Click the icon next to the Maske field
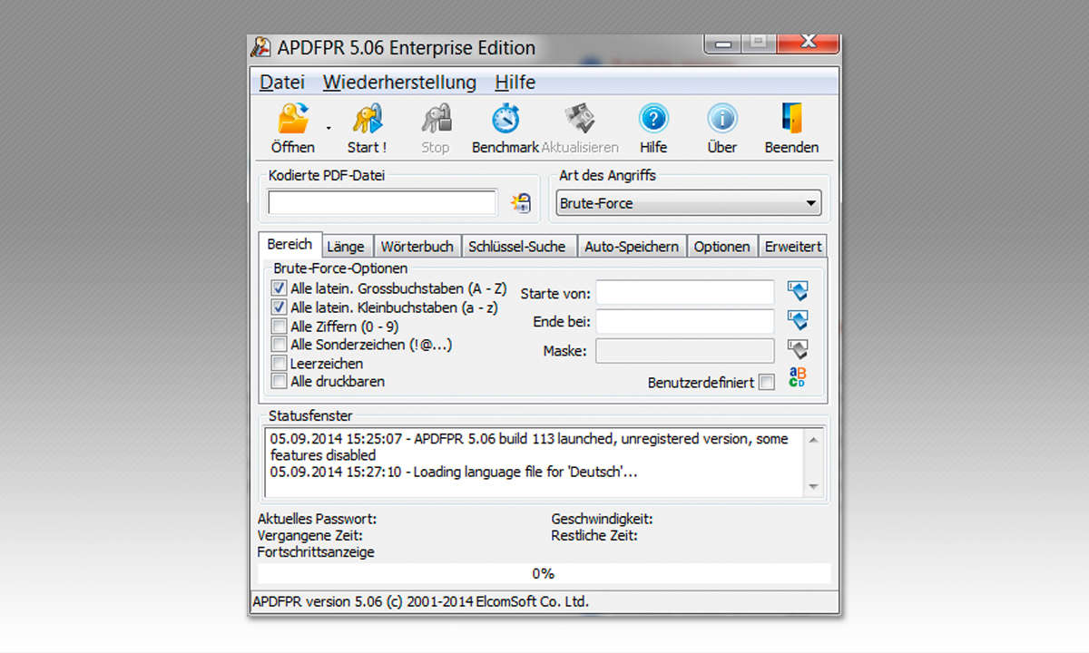Screen dimensions: 1089x653 [798, 350]
